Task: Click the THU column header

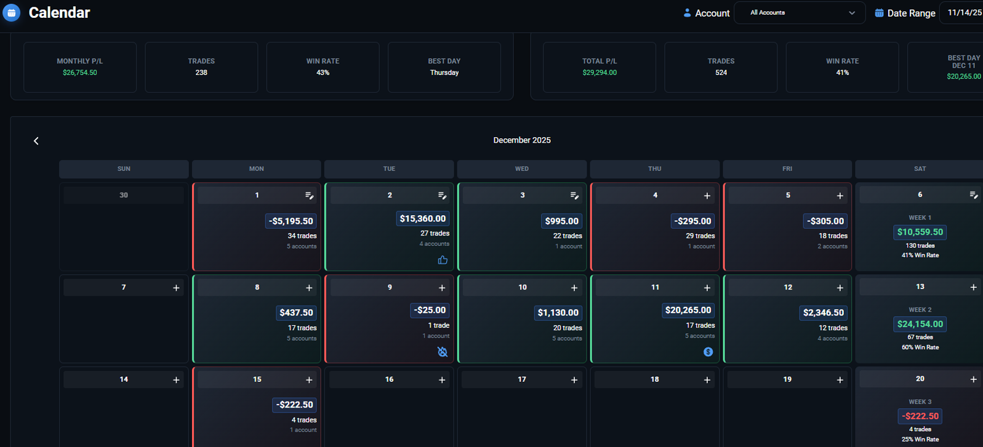Action: [x=654, y=168]
